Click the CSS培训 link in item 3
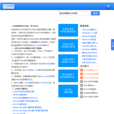The width and height of the screenshot is (114, 114). pos(48,64)
